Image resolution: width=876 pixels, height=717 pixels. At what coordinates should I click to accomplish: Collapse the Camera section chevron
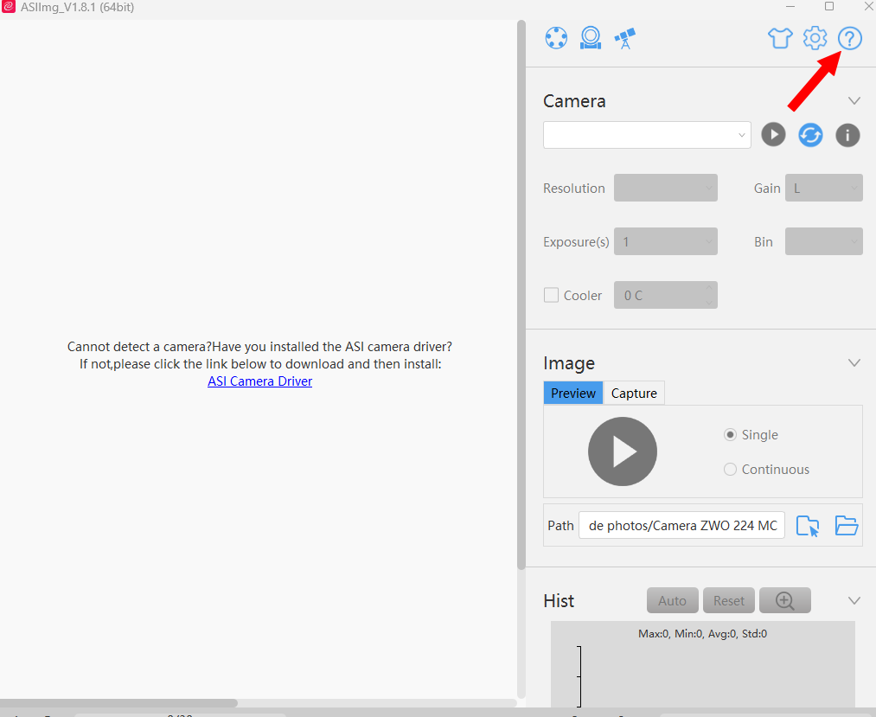click(x=854, y=101)
